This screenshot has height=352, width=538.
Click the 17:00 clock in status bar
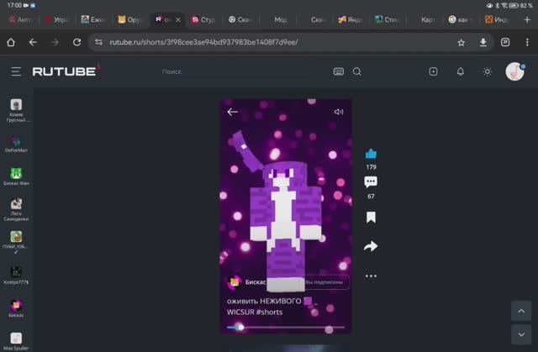click(x=14, y=5)
